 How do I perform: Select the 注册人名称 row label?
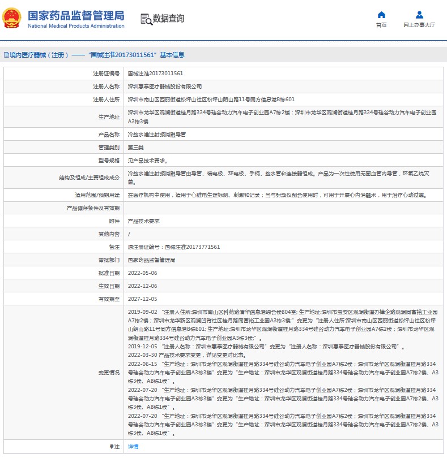coord(107,87)
